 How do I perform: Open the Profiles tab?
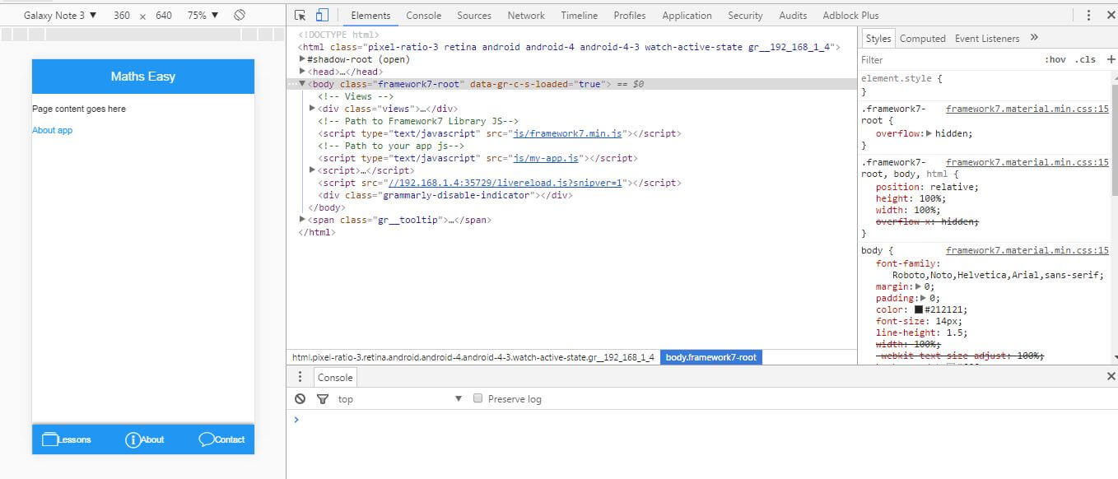(x=630, y=15)
